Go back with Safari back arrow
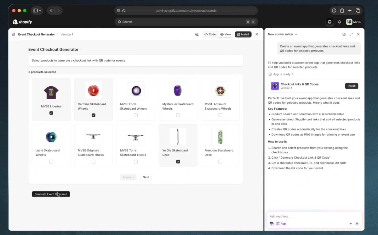 [51, 11]
